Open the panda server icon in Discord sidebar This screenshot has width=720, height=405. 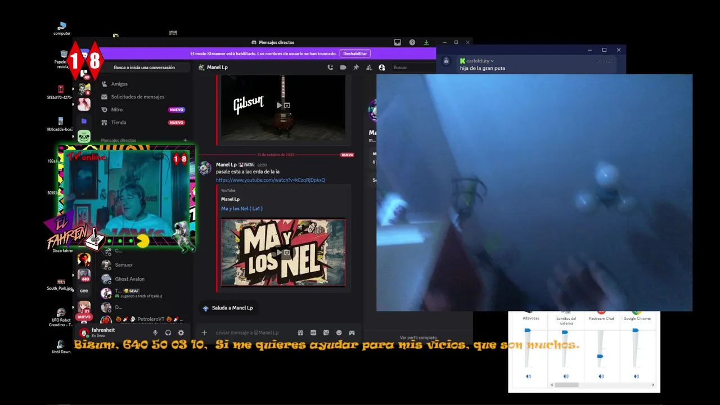tap(84, 137)
